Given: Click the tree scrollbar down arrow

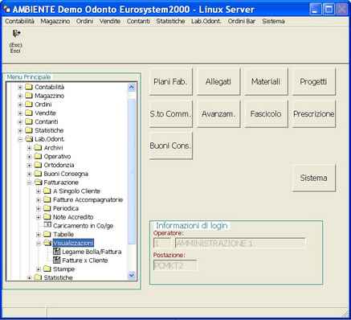Looking at the screenshot, I should tap(132, 275).
